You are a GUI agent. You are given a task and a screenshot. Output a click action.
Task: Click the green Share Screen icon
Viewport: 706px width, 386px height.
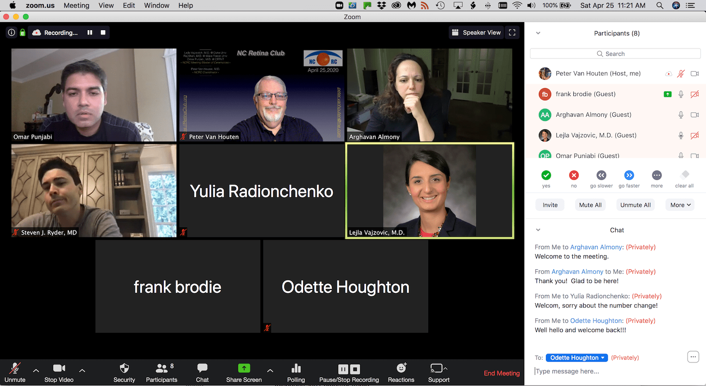click(244, 368)
